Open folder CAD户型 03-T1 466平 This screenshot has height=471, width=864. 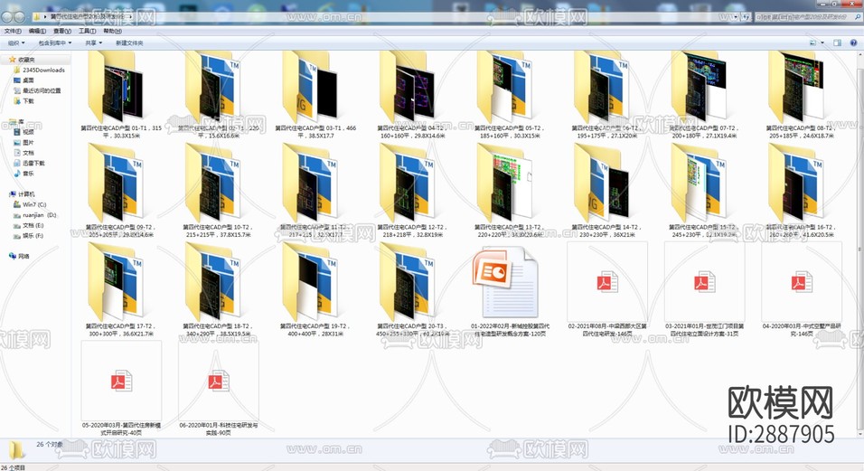[315, 94]
